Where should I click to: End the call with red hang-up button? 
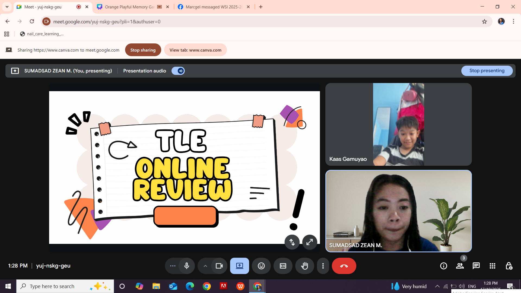(344, 266)
